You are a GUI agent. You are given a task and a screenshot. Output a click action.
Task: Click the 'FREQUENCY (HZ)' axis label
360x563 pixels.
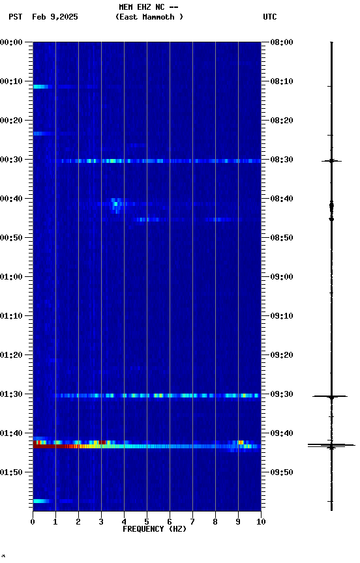[x=155, y=529]
